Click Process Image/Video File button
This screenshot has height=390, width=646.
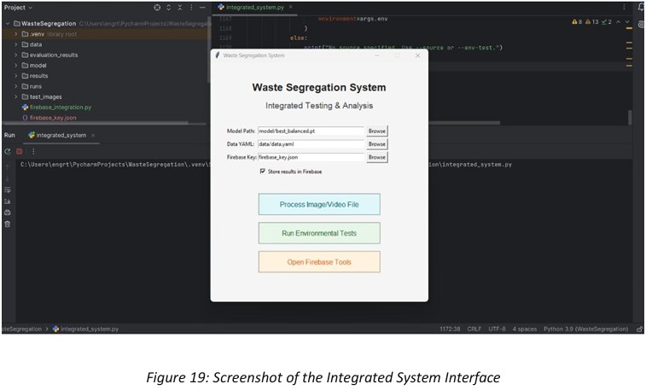[x=319, y=205]
